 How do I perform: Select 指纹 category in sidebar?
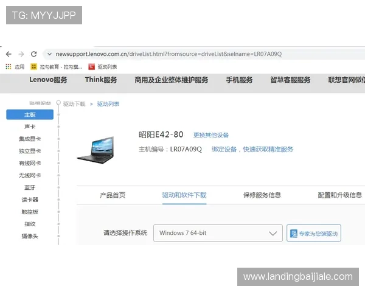pos(30,224)
